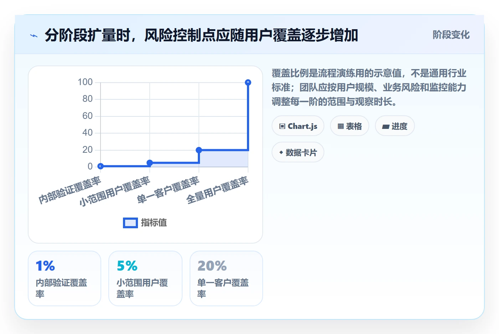Click the headline 分阶段扩量时 title text
The width and height of the screenshot is (499, 334).
201,35
